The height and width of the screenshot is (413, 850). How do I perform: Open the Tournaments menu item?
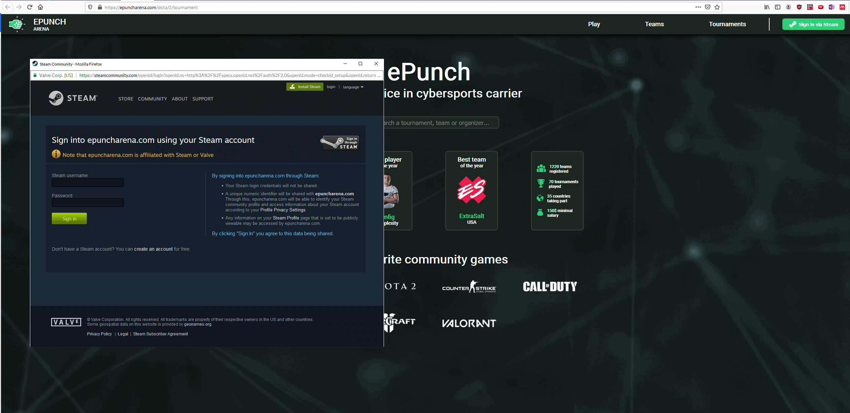tap(728, 24)
